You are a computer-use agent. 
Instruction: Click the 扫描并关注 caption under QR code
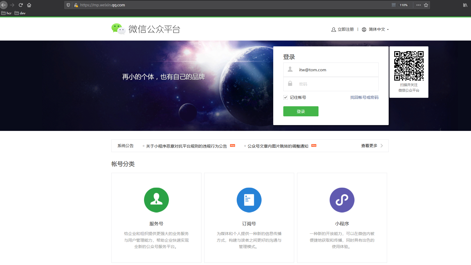pos(409,85)
